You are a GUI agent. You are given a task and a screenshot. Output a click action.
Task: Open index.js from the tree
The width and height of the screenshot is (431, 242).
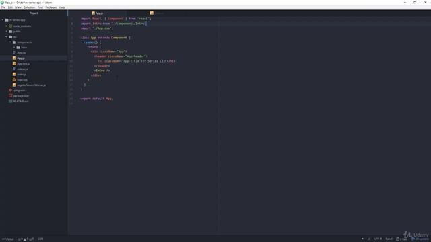point(22,75)
